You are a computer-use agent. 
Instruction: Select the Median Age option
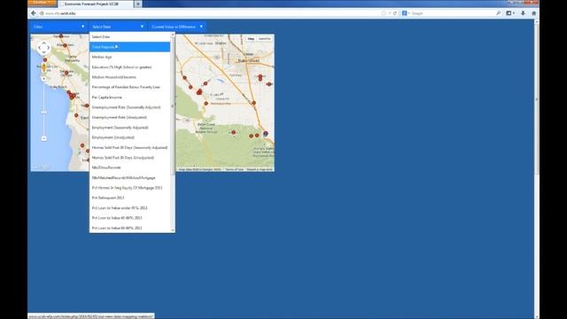(x=130, y=57)
